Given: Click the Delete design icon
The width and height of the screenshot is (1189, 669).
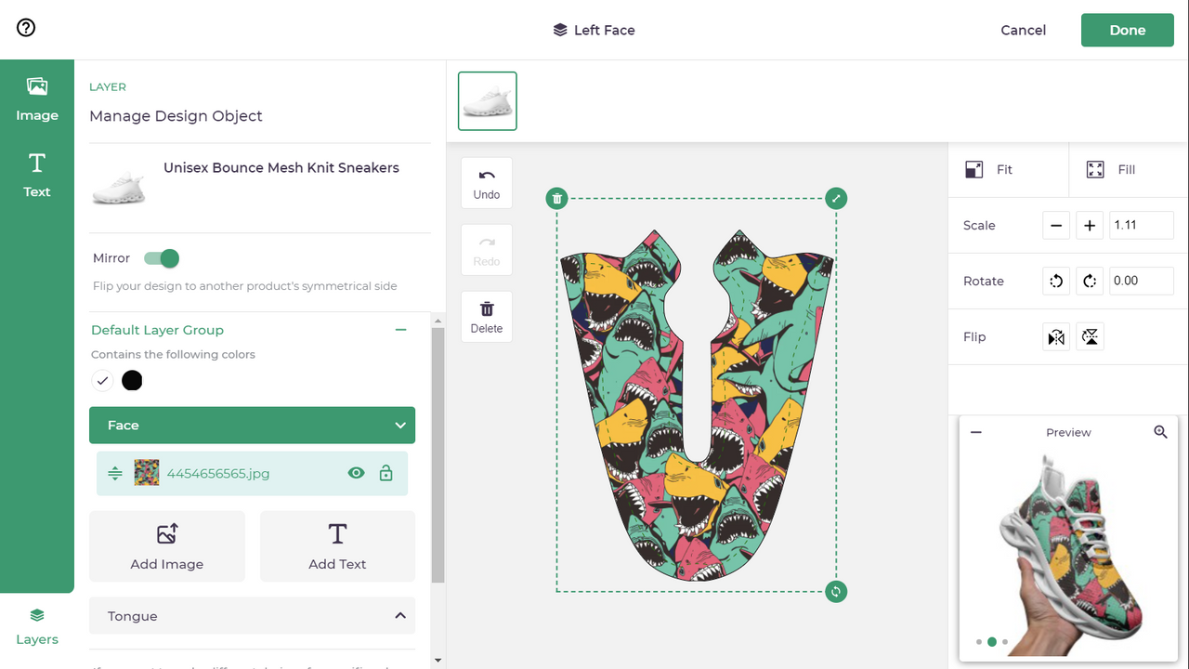Looking at the screenshot, I should (x=486, y=316).
